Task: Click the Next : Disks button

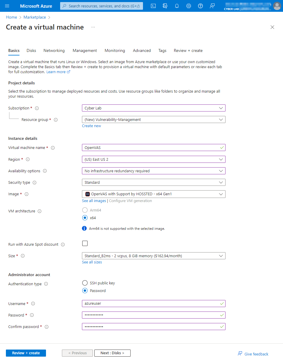Action: click(x=112, y=353)
